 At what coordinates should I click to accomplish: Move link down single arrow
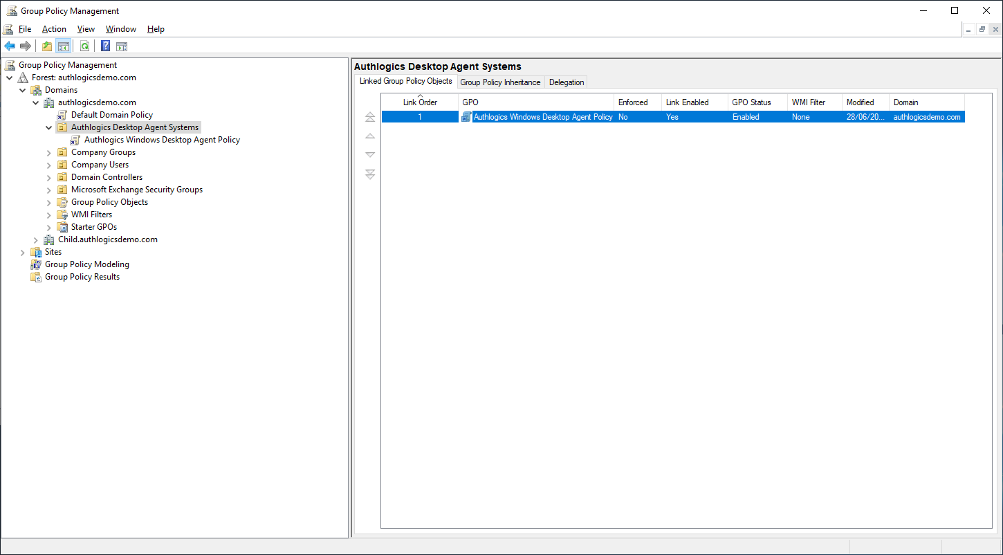pyautogui.click(x=370, y=155)
